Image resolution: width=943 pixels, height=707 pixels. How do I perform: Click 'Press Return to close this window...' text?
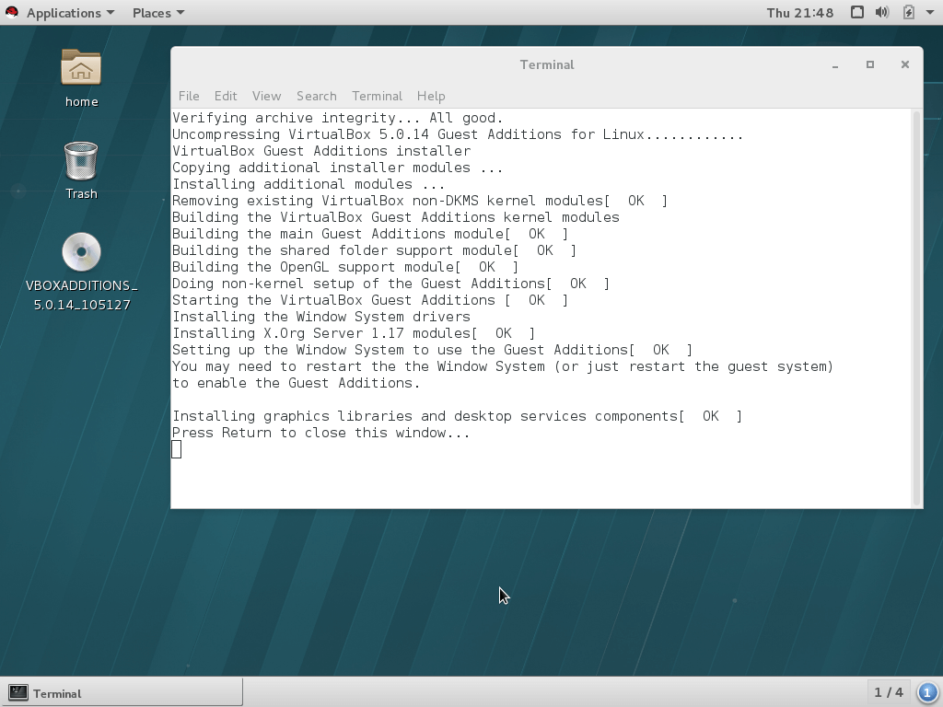pos(320,433)
